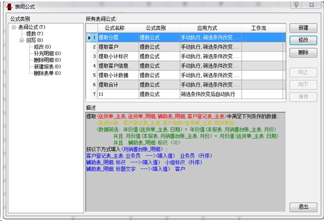Click the 删除 button
The width and height of the screenshot is (324, 221).
click(x=303, y=53)
